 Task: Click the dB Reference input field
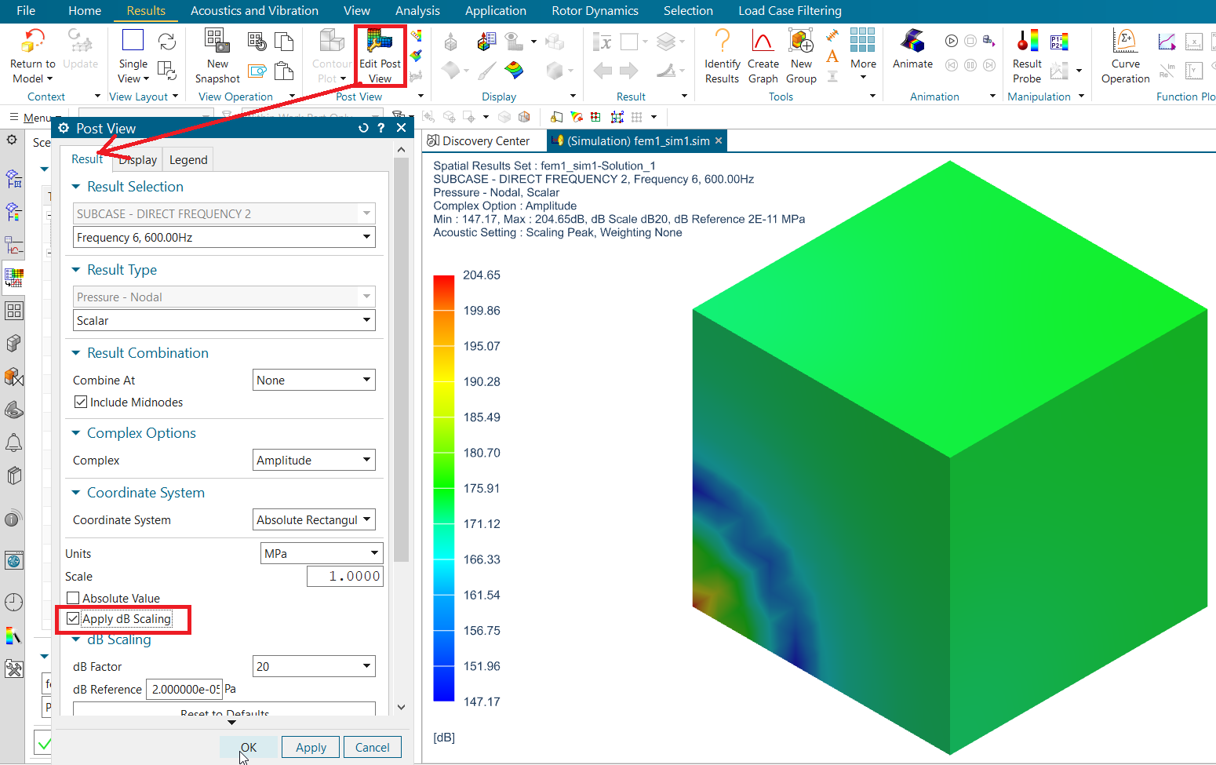point(184,689)
